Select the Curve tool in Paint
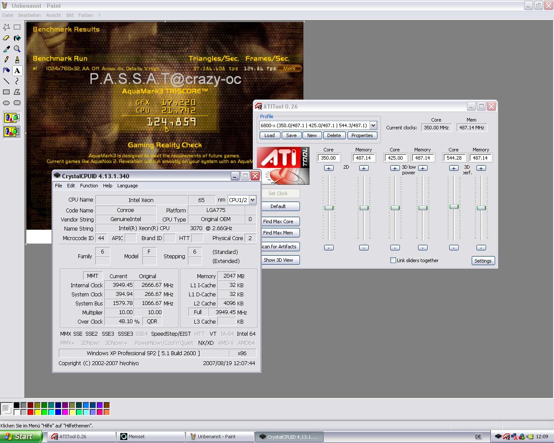 point(17,81)
